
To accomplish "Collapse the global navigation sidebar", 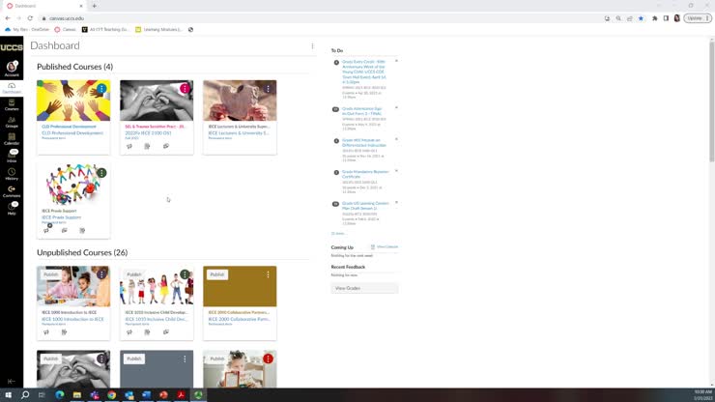I will 12,381.
